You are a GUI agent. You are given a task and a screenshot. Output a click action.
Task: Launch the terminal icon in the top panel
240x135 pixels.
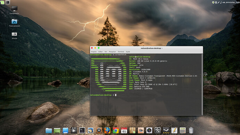click(x=8, y=2)
